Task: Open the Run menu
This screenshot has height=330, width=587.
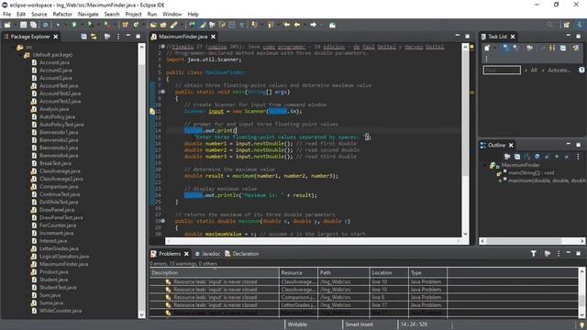Action: pos(152,15)
